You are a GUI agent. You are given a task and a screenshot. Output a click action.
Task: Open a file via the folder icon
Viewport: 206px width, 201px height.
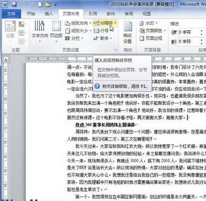[48, 5]
